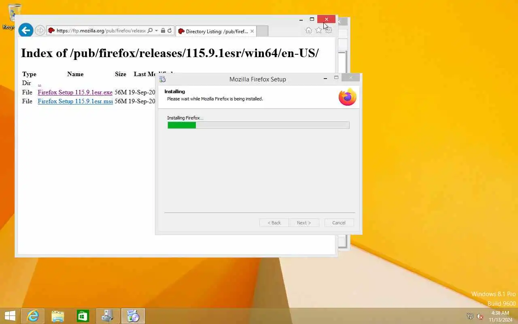This screenshot has width=518, height=324.
Task: Select the Recycle Bin desktop icon
Action: pos(14,16)
